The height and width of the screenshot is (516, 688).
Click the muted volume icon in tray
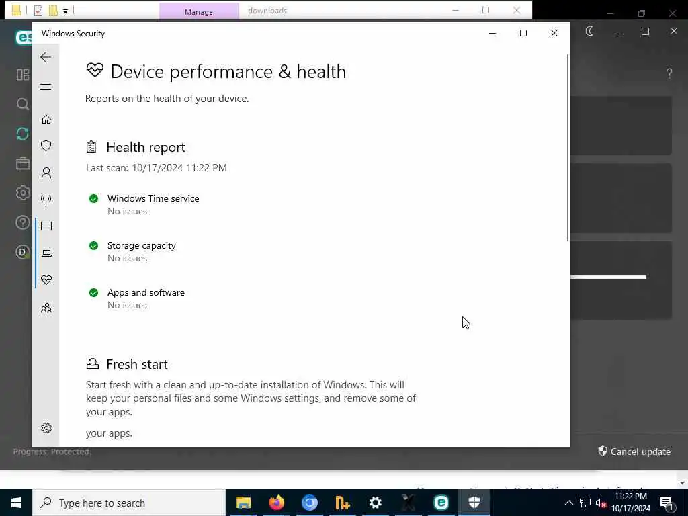tap(601, 503)
